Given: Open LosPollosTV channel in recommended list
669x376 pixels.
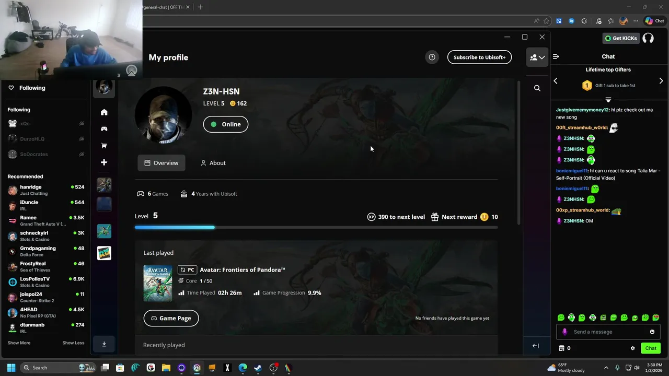Looking at the screenshot, I should click(45, 282).
